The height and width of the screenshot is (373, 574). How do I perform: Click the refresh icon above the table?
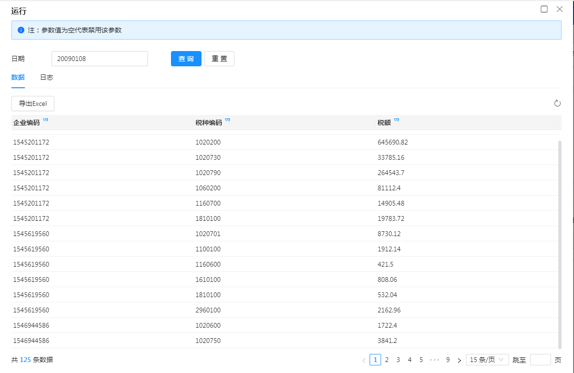pos(557,104)
